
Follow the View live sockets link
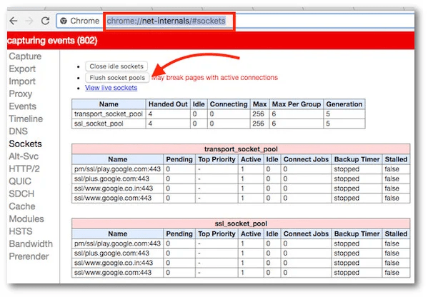[111, 88]
